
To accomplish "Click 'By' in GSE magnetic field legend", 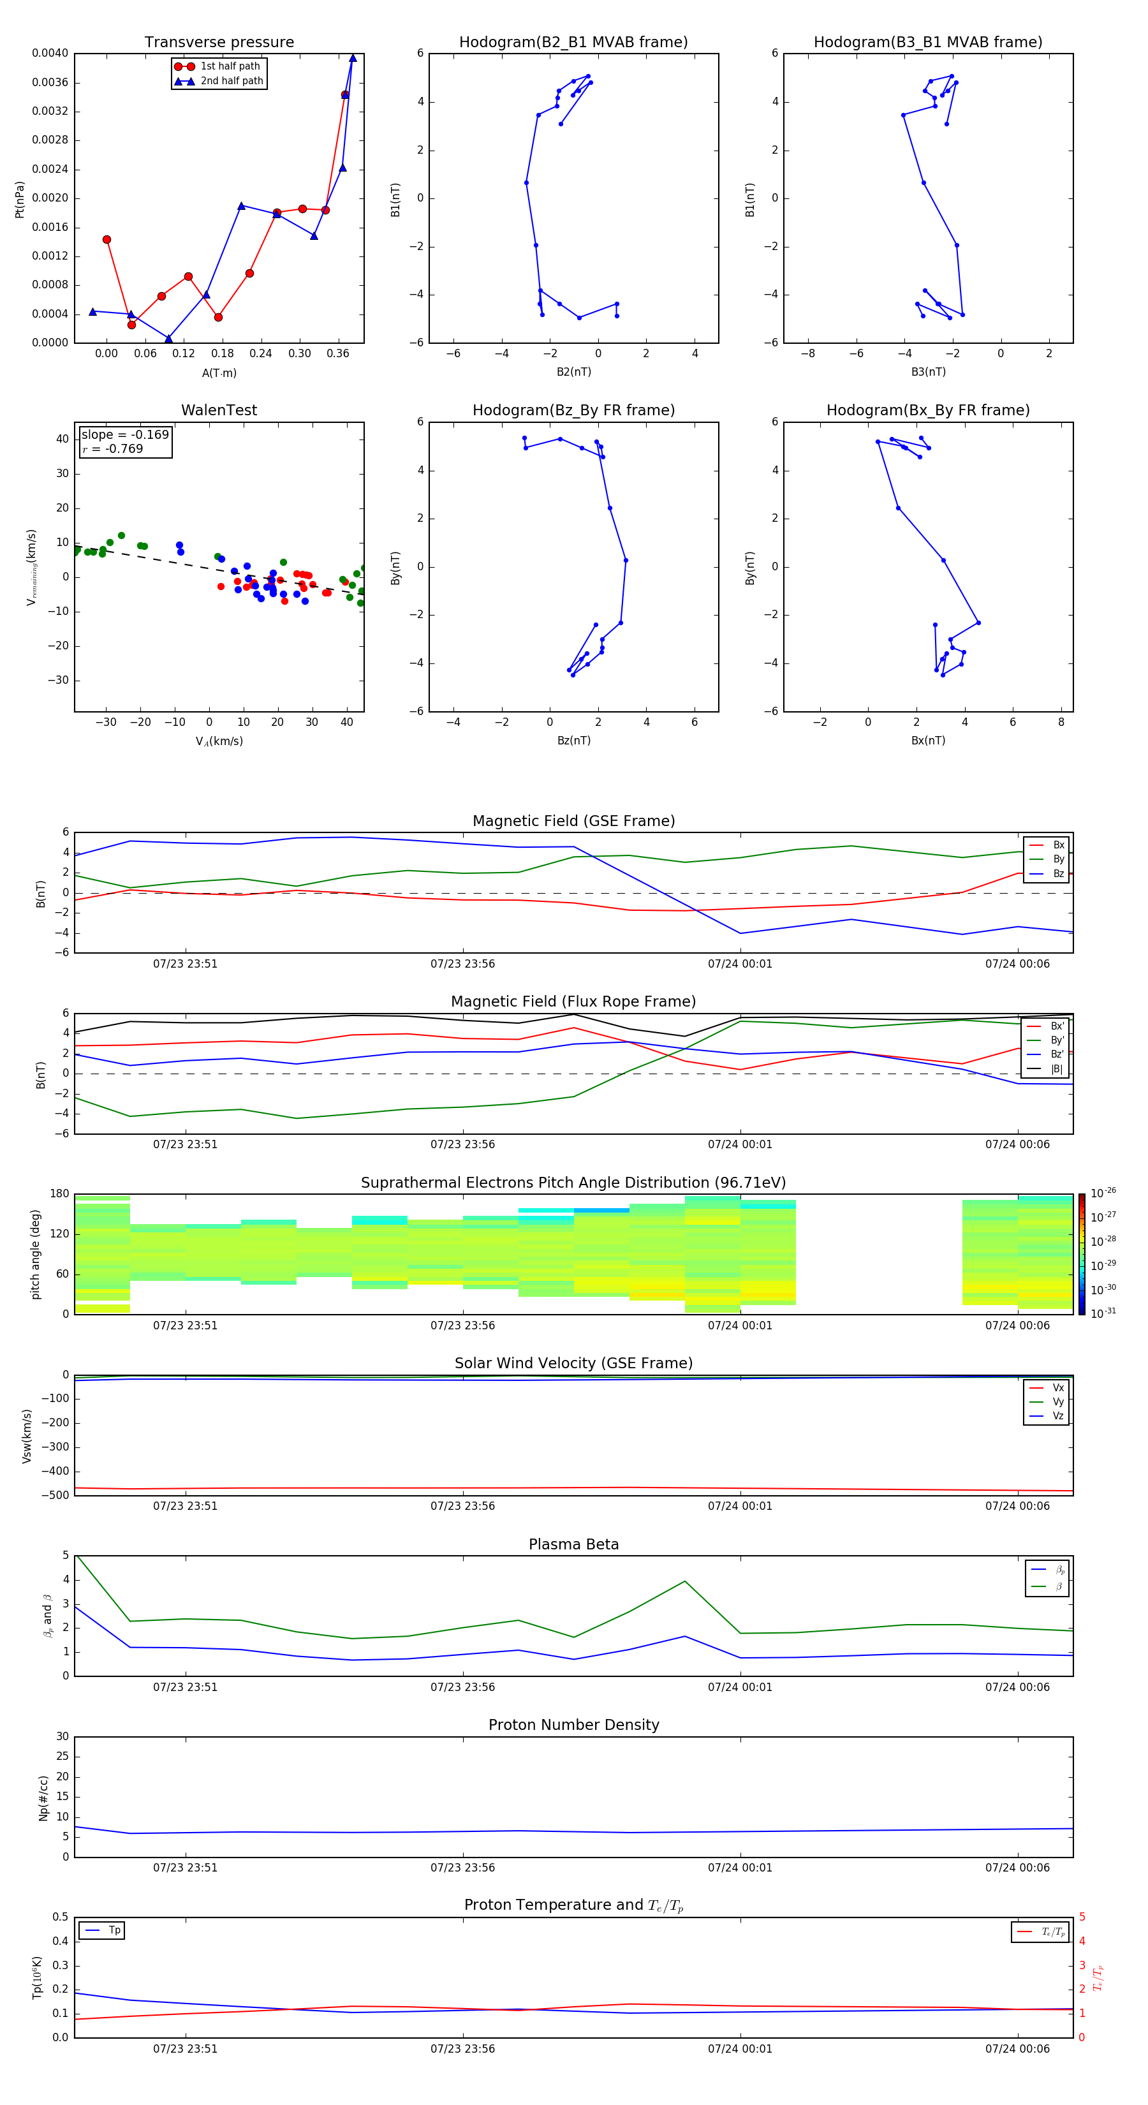I will click(1047, 859).
